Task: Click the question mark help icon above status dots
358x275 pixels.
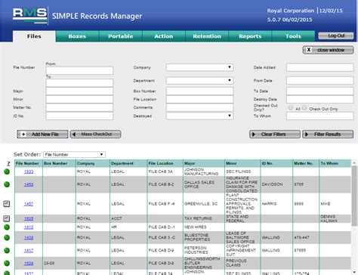Action: click(x=8, y=164)
